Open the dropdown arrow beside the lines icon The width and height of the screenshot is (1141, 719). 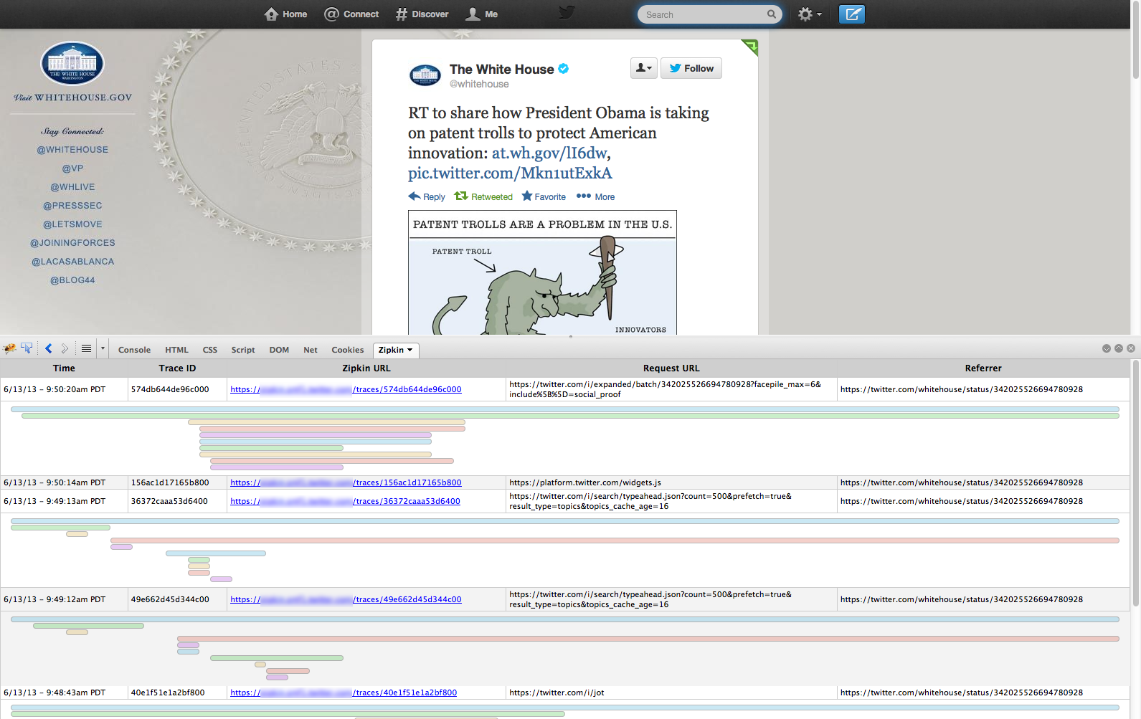tap(103, 348)
